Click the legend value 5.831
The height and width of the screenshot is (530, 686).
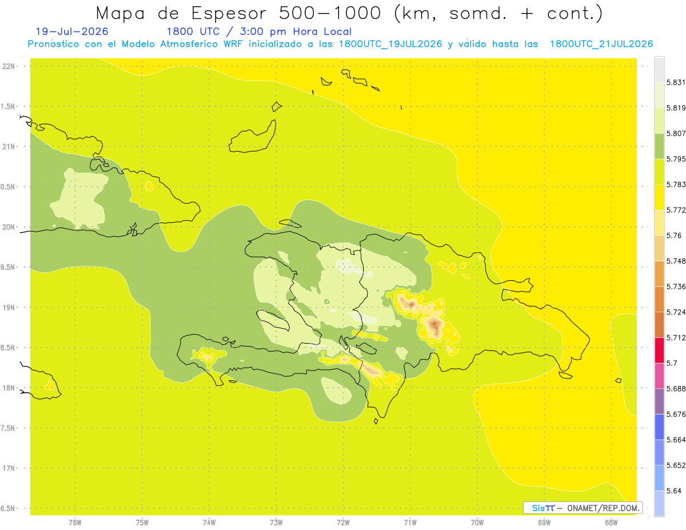click(x=676, y=82)
